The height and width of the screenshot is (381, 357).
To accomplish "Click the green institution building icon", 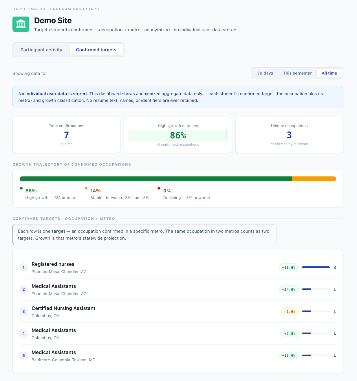I will coord(21,24).
